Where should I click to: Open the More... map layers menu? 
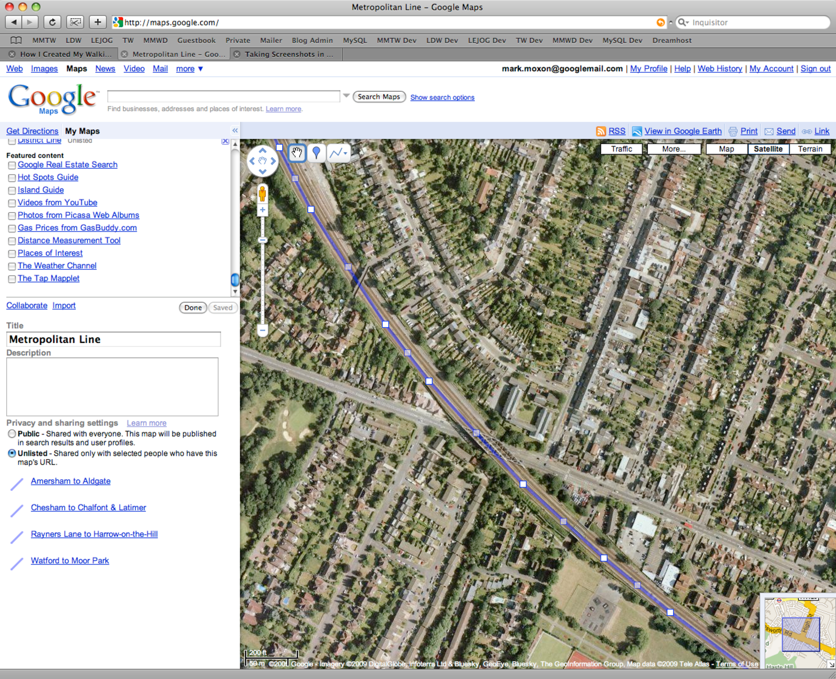tap(674, 149)
